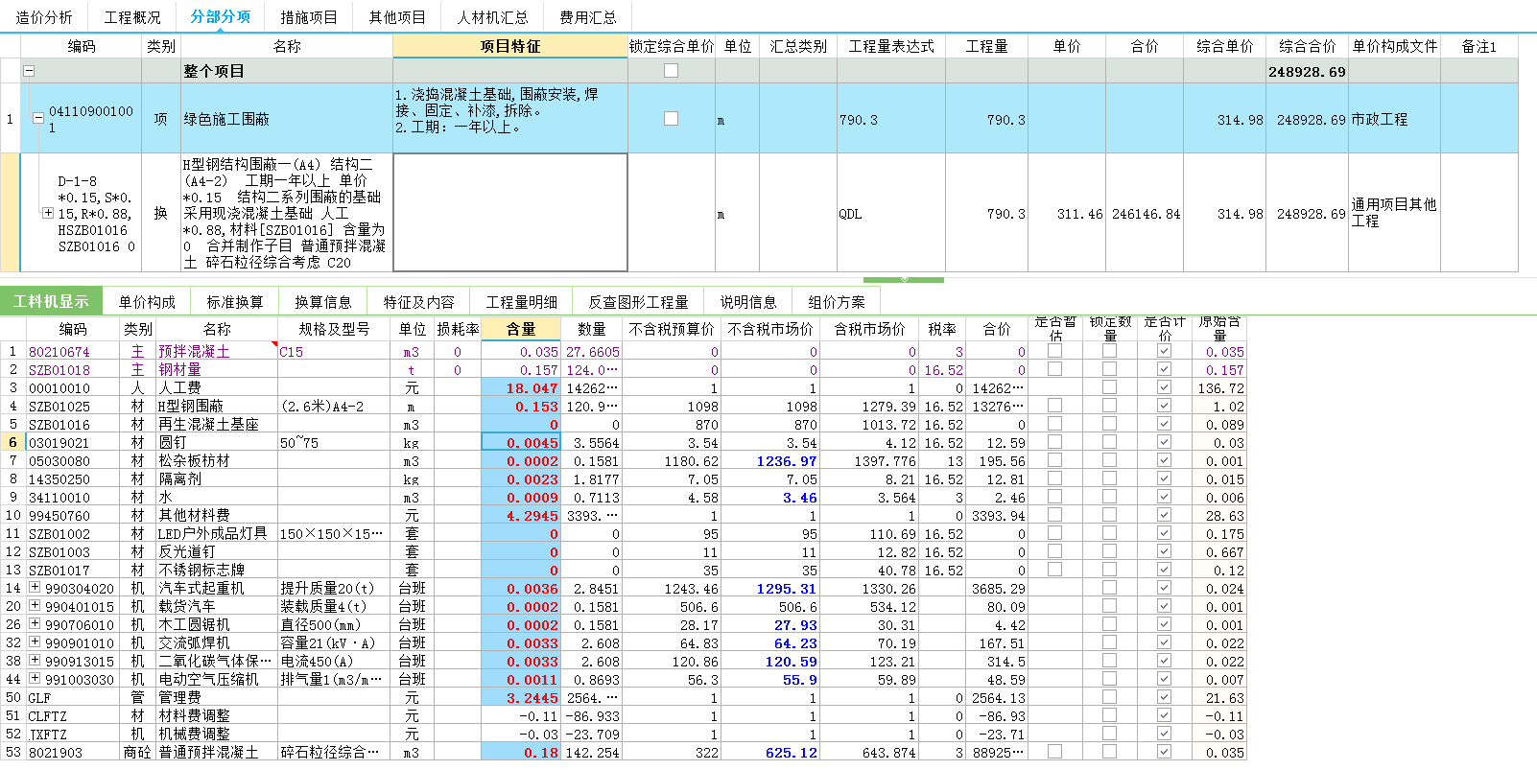Select 含量 value 18.047 for 人工费
The width and height of the screenshot is (1537, 770).
[521, 388]
